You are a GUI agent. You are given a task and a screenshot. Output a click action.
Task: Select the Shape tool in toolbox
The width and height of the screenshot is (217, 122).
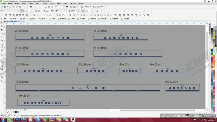(x=2, y=26)
